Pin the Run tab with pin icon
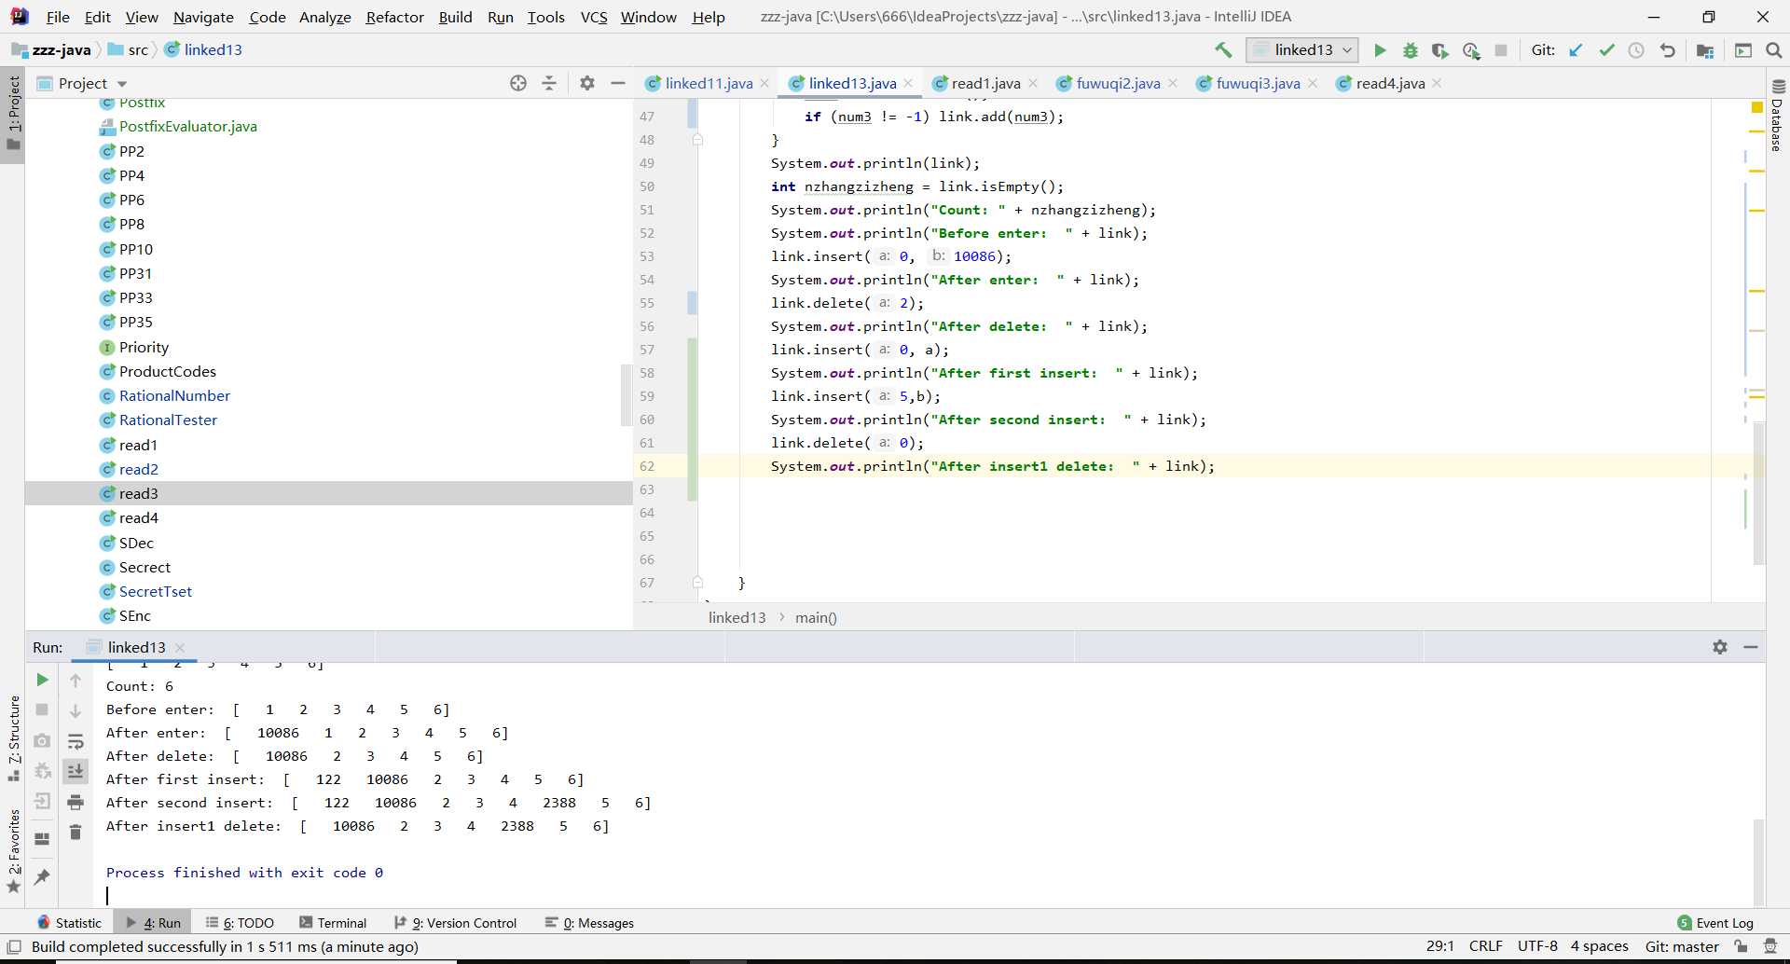 click(x=42, y=876)
